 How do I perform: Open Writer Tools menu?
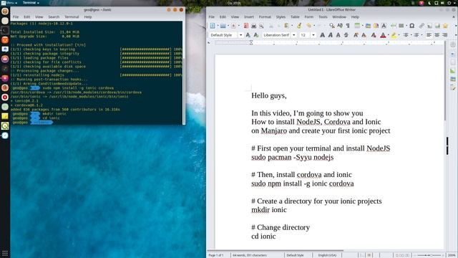pos(323,17)
